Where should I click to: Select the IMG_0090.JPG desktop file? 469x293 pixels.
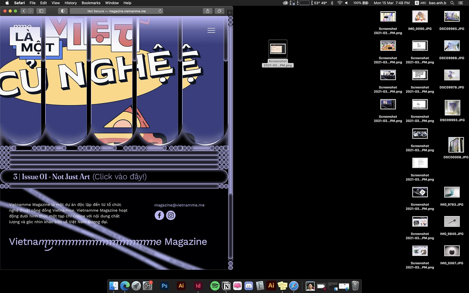(420, 17)
